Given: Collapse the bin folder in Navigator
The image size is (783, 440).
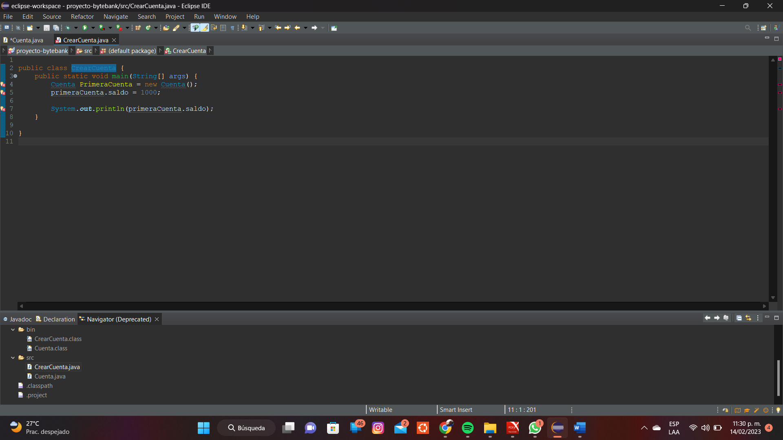Looking at the screenshot, I should tap(13, 330).
